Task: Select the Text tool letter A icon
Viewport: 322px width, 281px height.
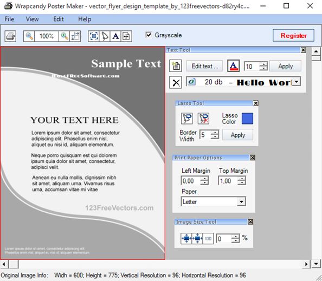Action: tap(115, 36)
